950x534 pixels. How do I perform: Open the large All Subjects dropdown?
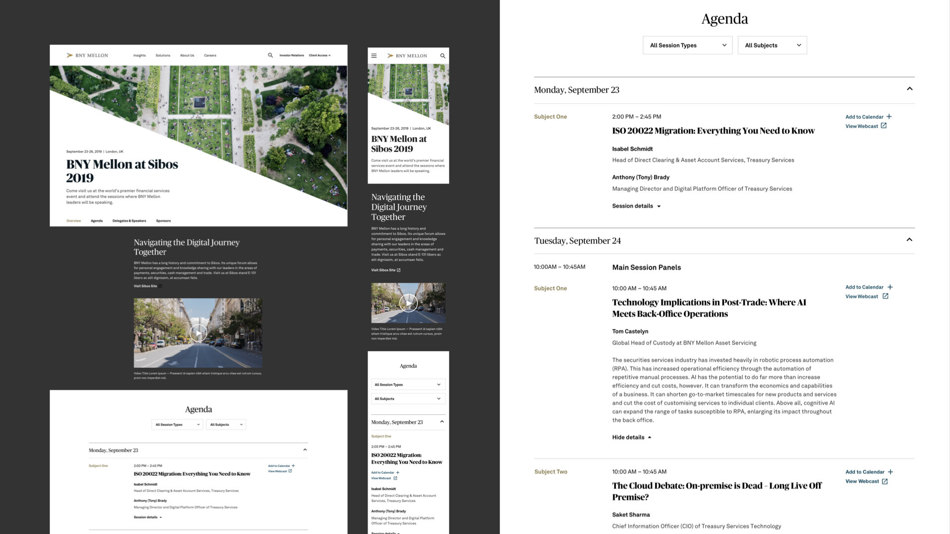(x=772, y=45)
